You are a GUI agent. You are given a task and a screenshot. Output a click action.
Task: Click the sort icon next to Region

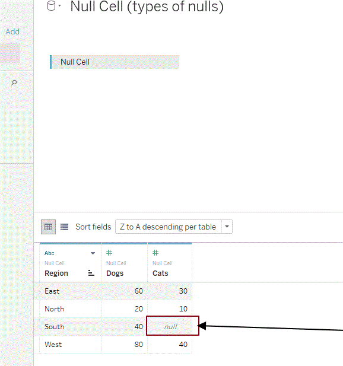pyautogui.click(x=91, y=273)
